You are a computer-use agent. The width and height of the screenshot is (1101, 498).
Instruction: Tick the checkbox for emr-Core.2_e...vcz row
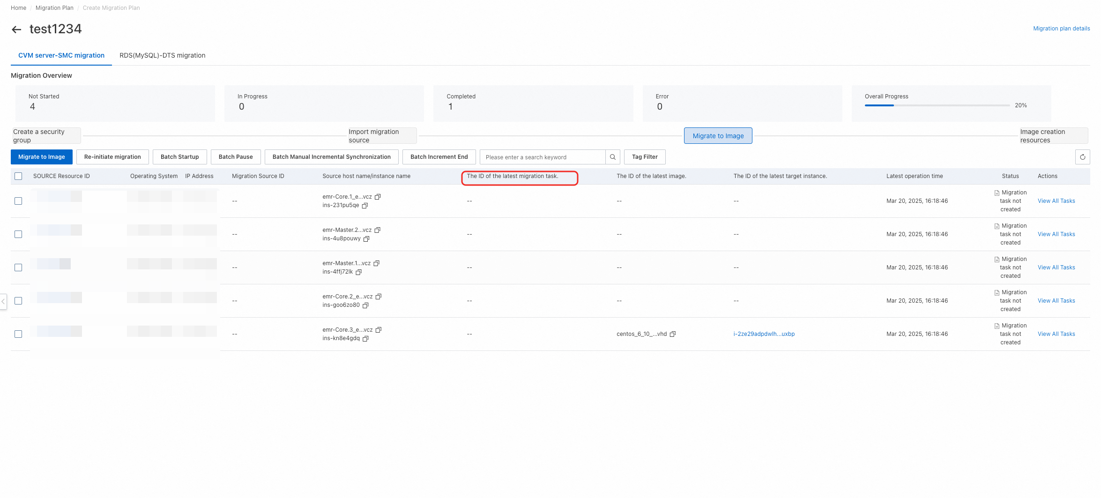(18, 301)
